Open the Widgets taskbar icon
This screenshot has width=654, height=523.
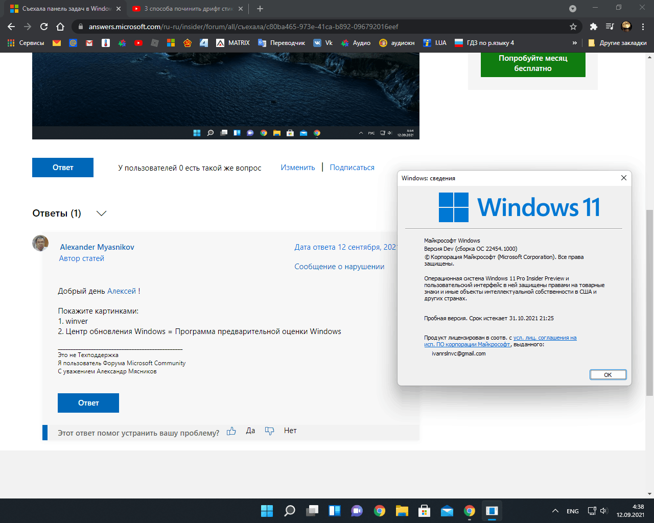click(335, 511)
